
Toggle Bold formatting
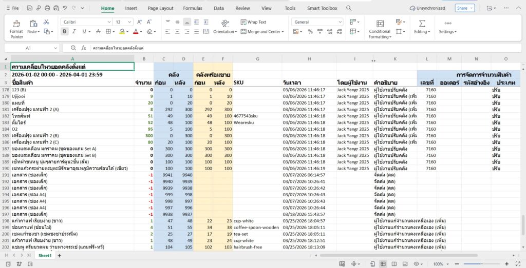point(65,32)
